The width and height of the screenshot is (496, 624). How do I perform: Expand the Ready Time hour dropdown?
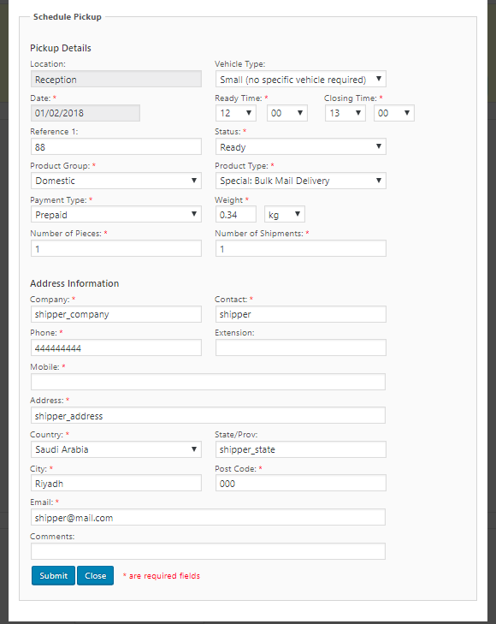click(x=236, y=113)
